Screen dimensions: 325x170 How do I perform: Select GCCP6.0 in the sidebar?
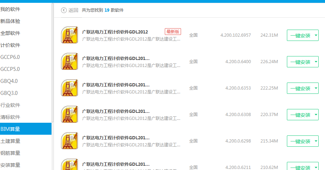point(10,57)
